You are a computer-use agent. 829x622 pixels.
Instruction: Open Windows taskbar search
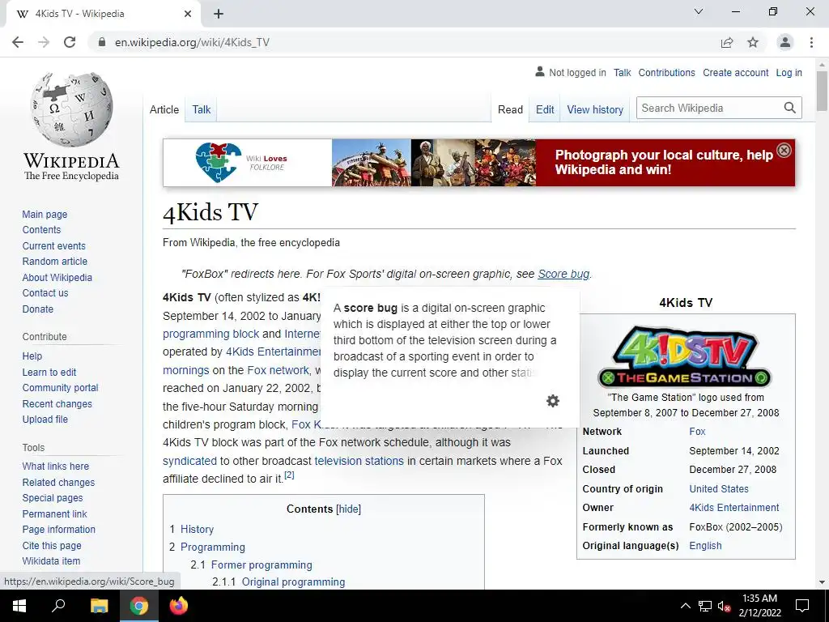pyautogui.click(x=58, y=606)
